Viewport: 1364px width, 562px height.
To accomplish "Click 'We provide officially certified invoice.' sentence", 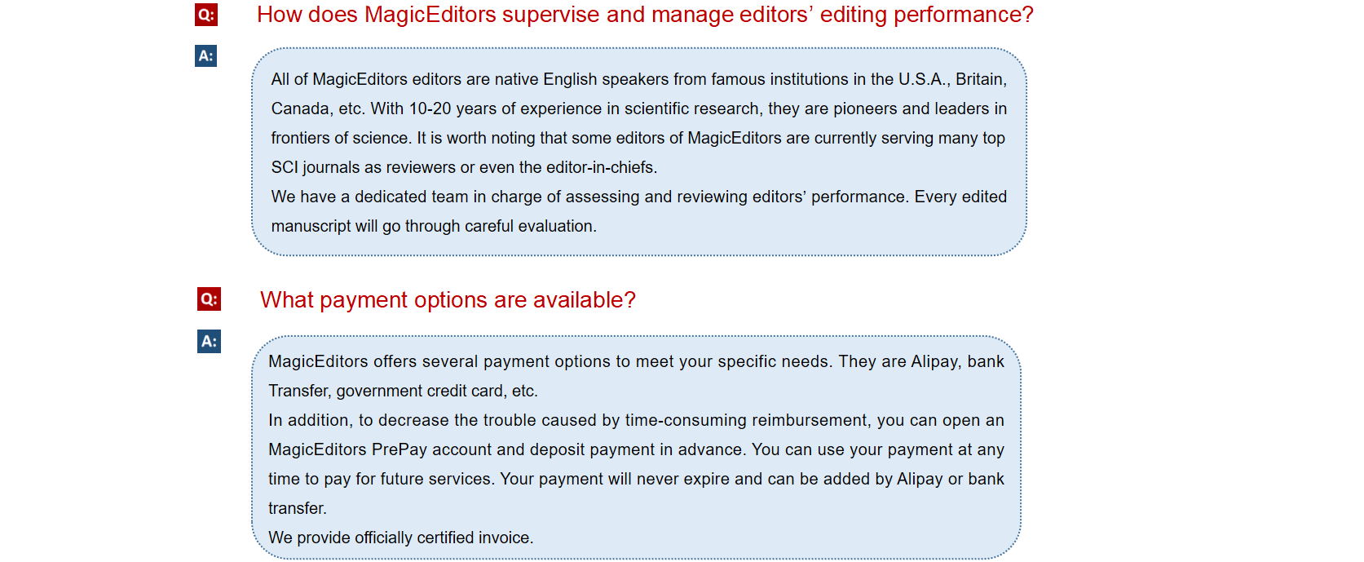I will coord(400,538).
